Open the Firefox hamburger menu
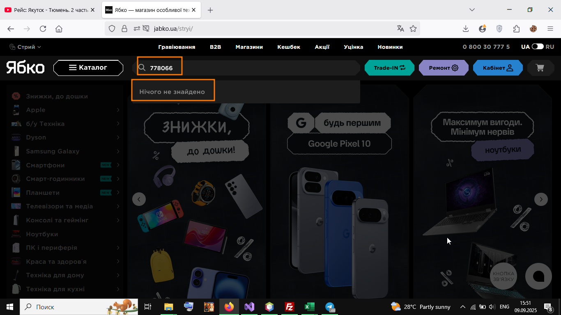Screen dimensions: 561x315 click(550, 29)
